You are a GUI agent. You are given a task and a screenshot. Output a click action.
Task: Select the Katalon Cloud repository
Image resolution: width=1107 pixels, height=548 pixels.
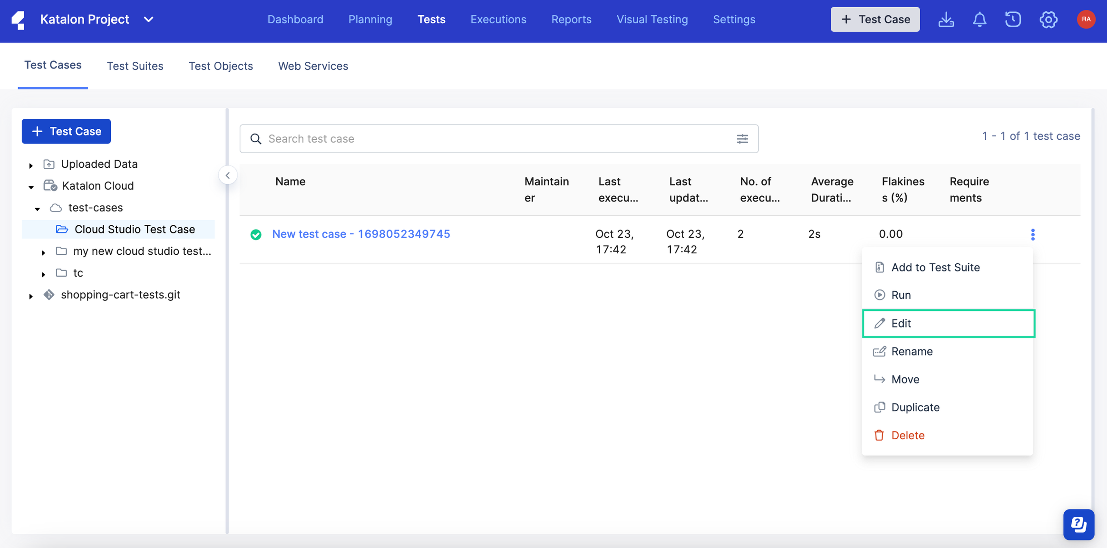(x=98, y=186)
